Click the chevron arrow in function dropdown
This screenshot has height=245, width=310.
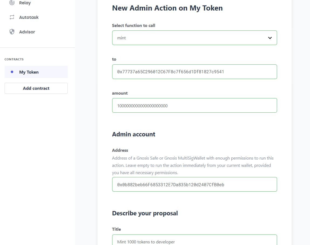click(x=270, y=38)
